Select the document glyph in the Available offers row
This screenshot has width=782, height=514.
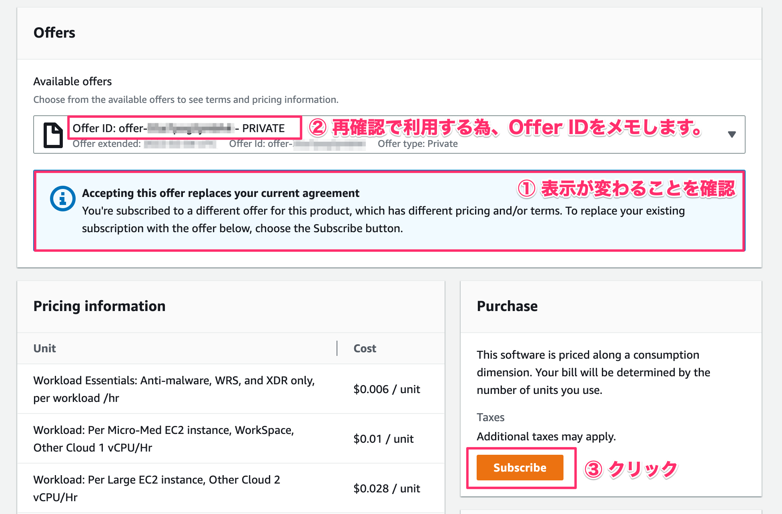click(52, 135)
